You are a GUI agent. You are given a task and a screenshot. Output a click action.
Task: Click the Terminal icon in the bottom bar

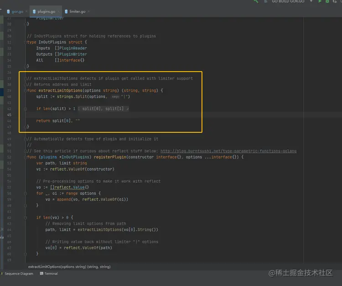[41, 273]
